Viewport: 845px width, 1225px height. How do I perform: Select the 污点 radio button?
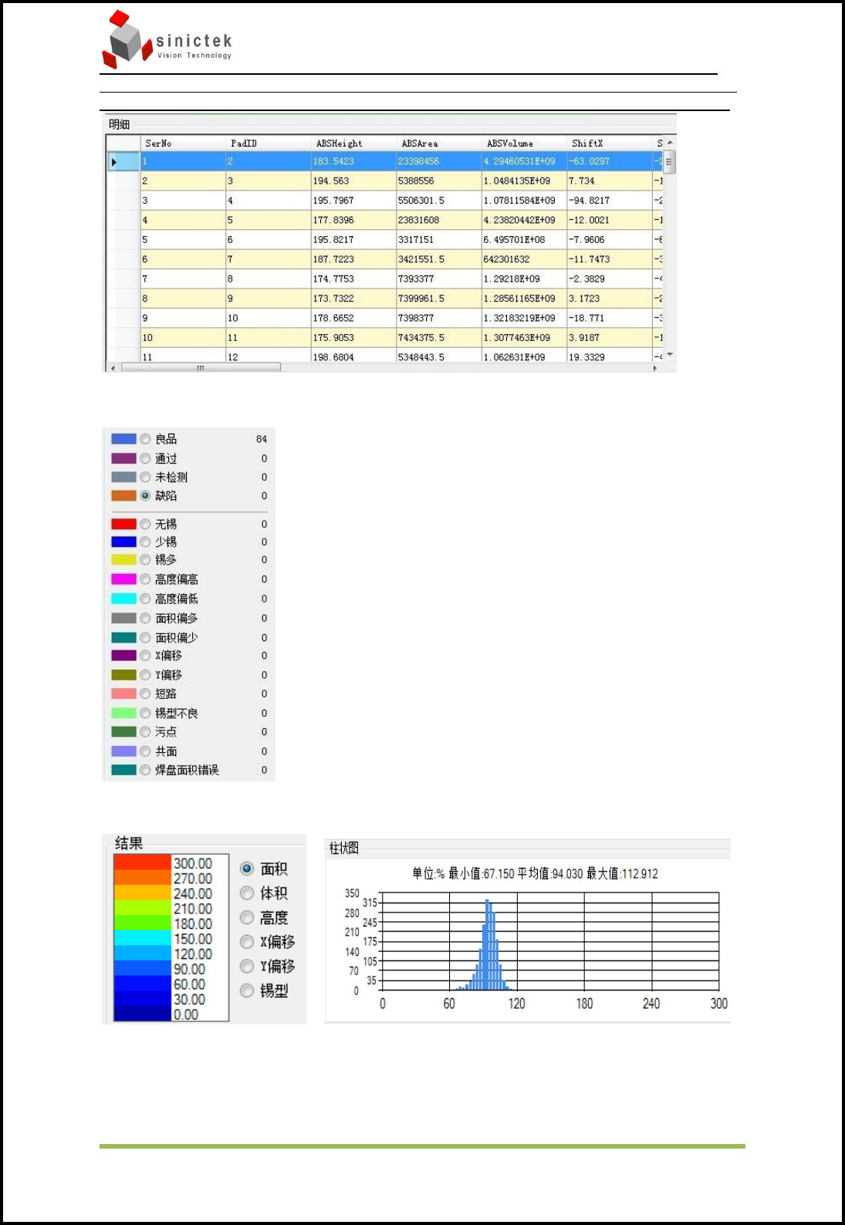coord(145,731)
